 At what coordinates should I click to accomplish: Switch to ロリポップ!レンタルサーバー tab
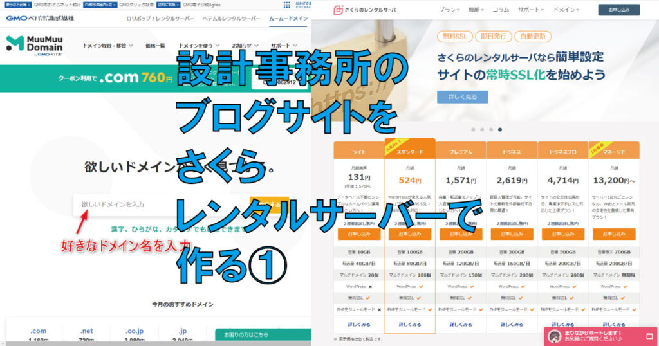click(x=160, y=19)
